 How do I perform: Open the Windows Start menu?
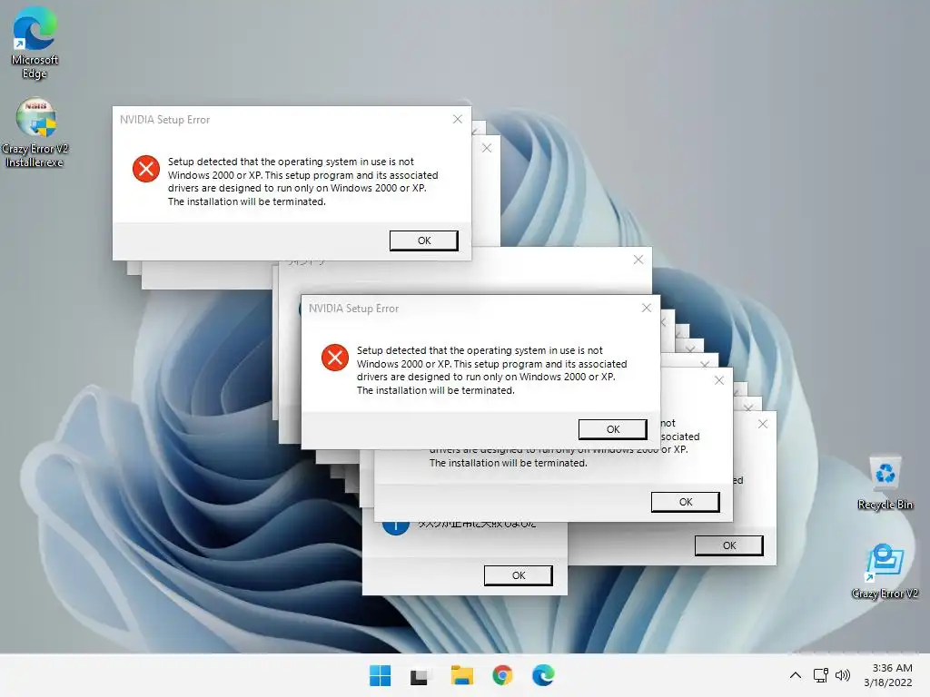380,675
